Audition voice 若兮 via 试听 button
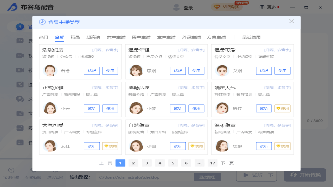 (x=92, y=71)
